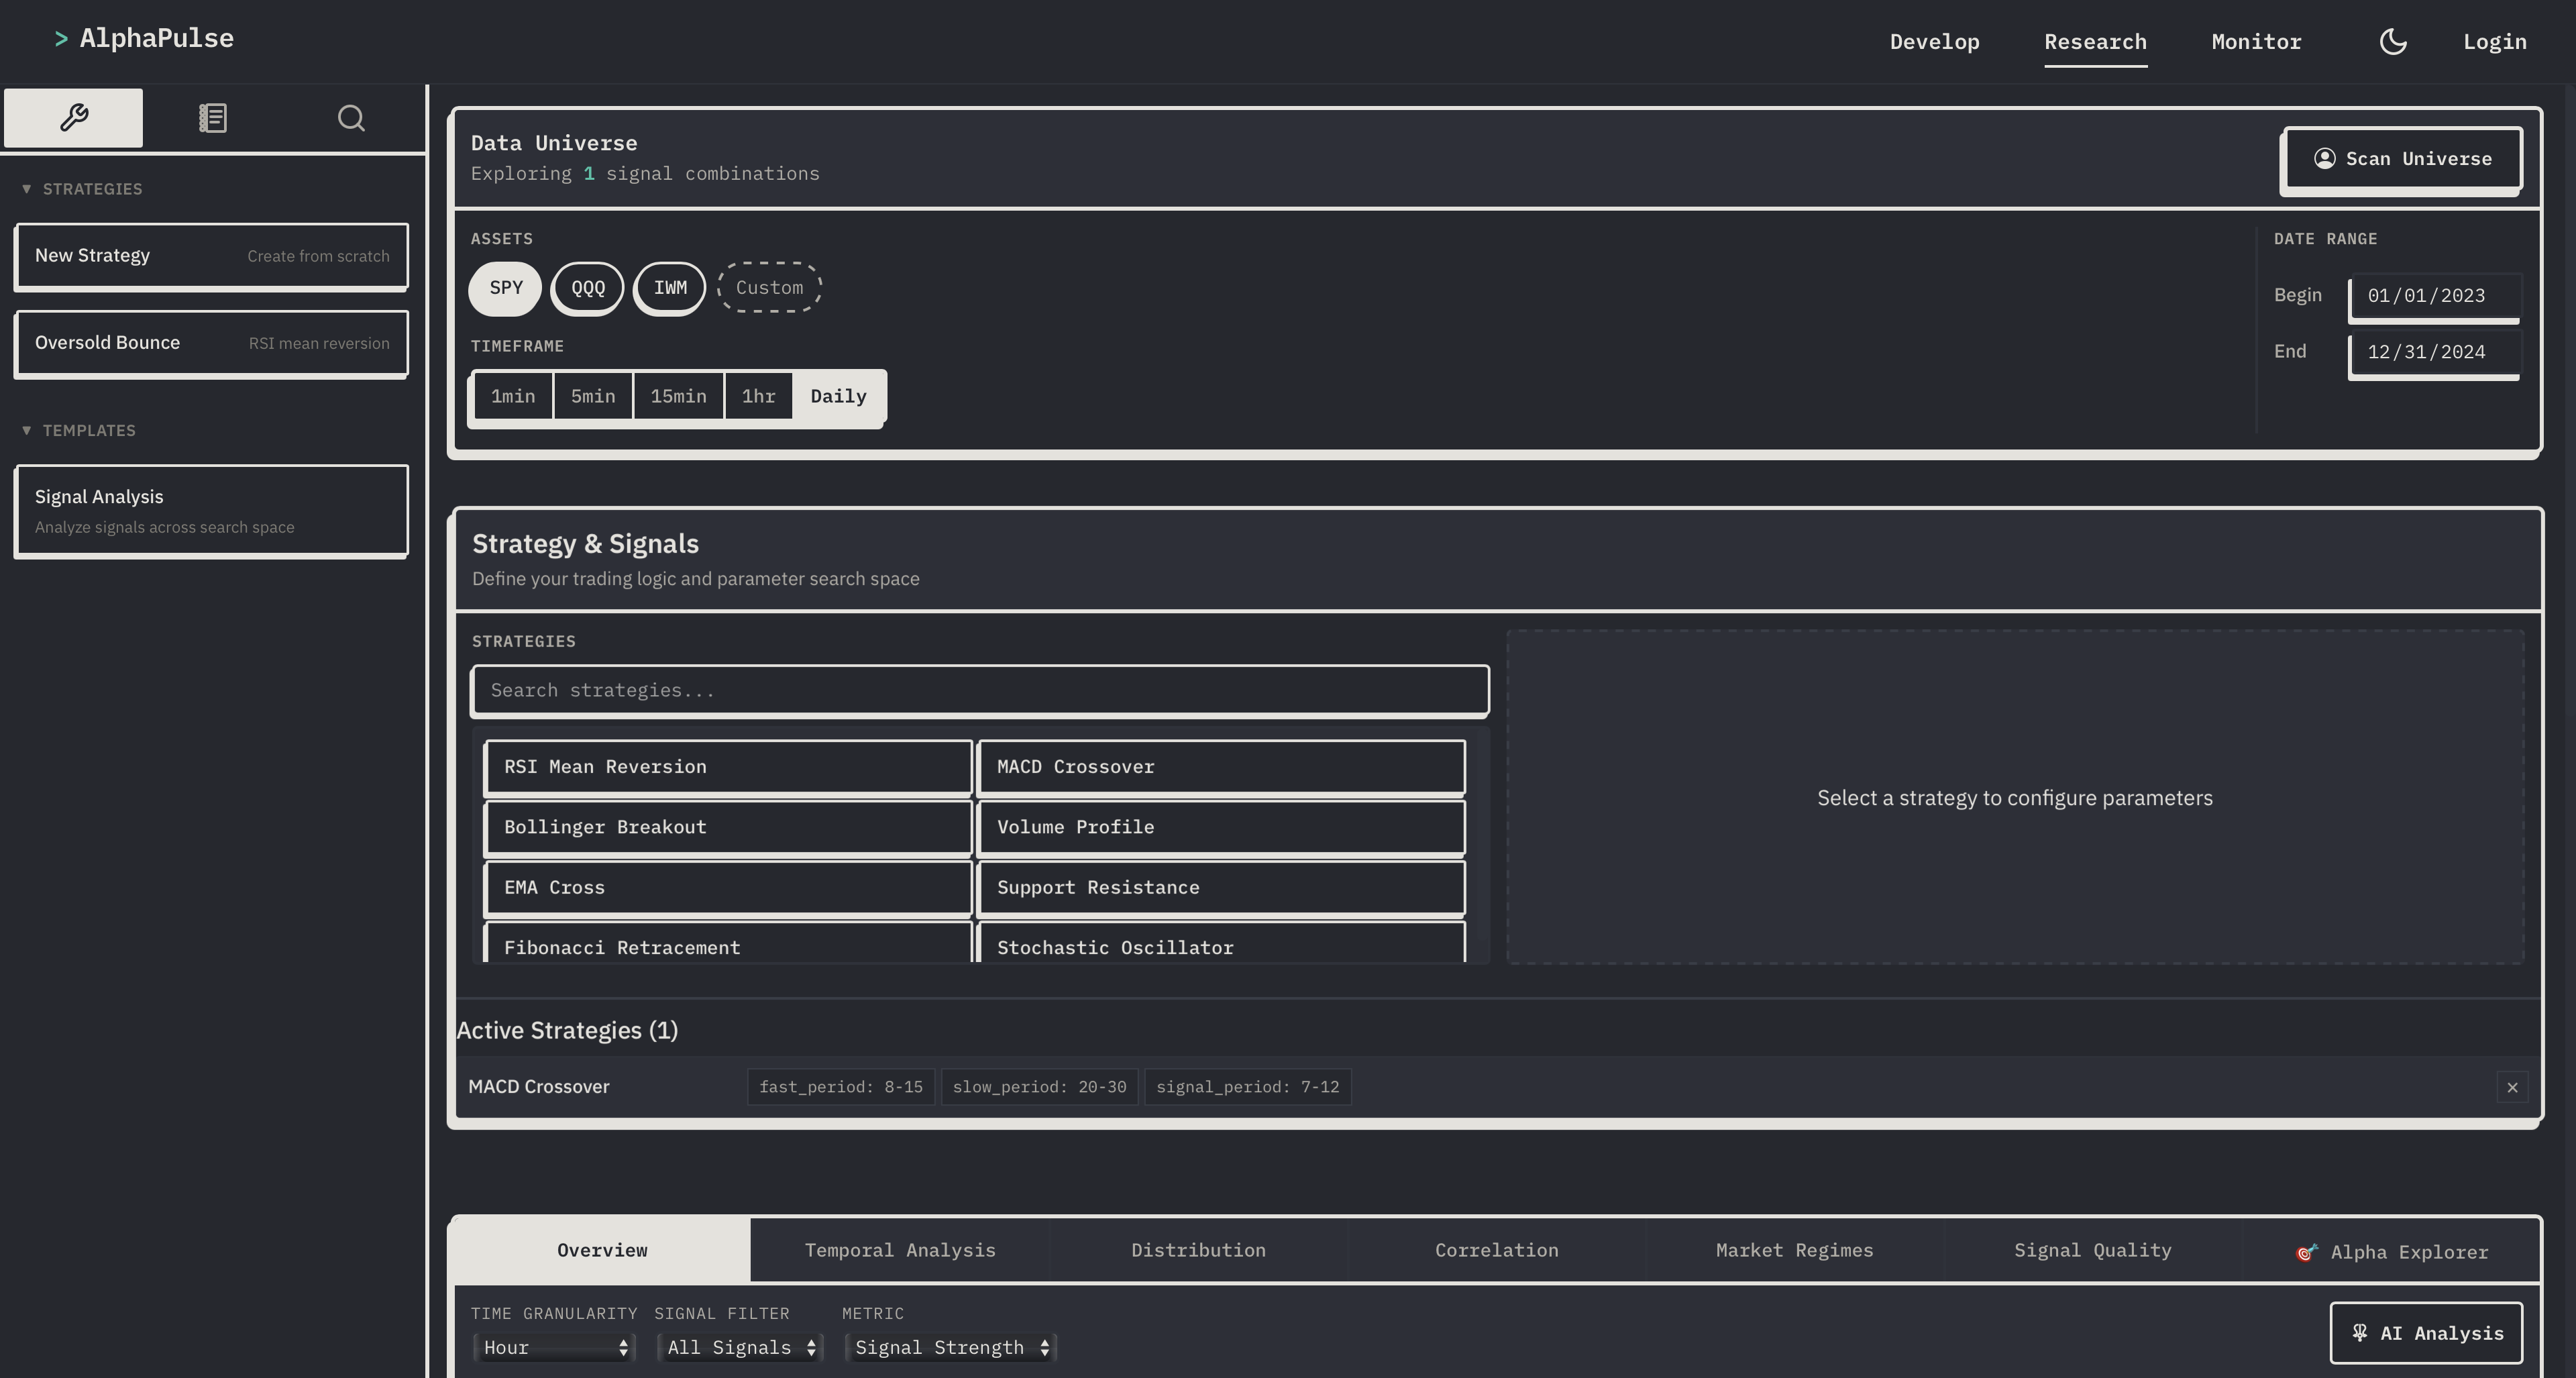
Task: Click slow_period: 20-30 parameter tag
Action: click(x=1039, y=1087)
